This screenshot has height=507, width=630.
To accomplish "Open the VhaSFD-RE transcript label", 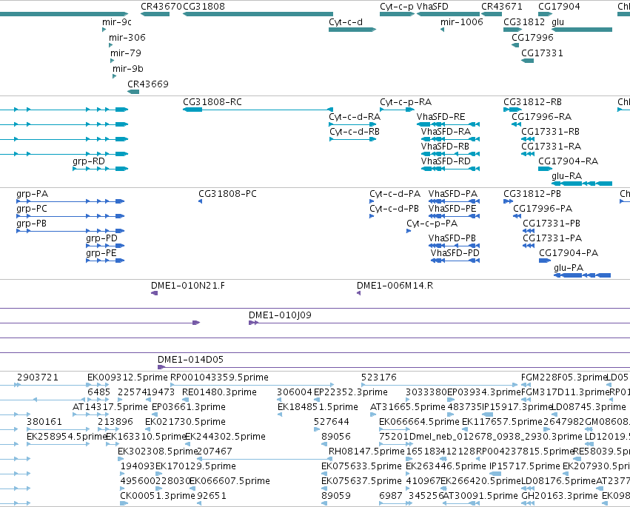I will (440, 117).
